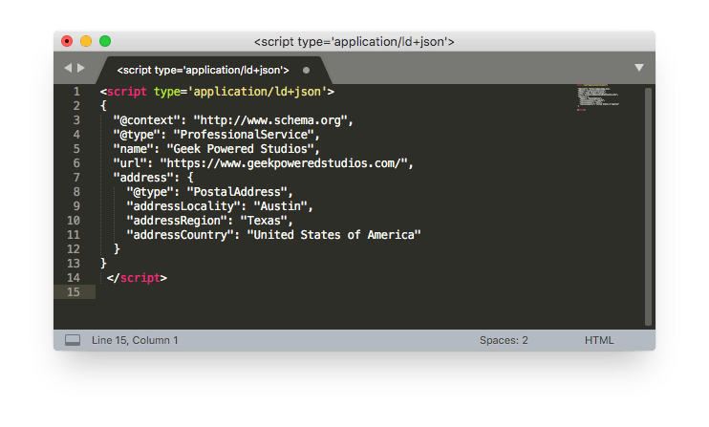Click "name" key on line 5

[134, 149]
